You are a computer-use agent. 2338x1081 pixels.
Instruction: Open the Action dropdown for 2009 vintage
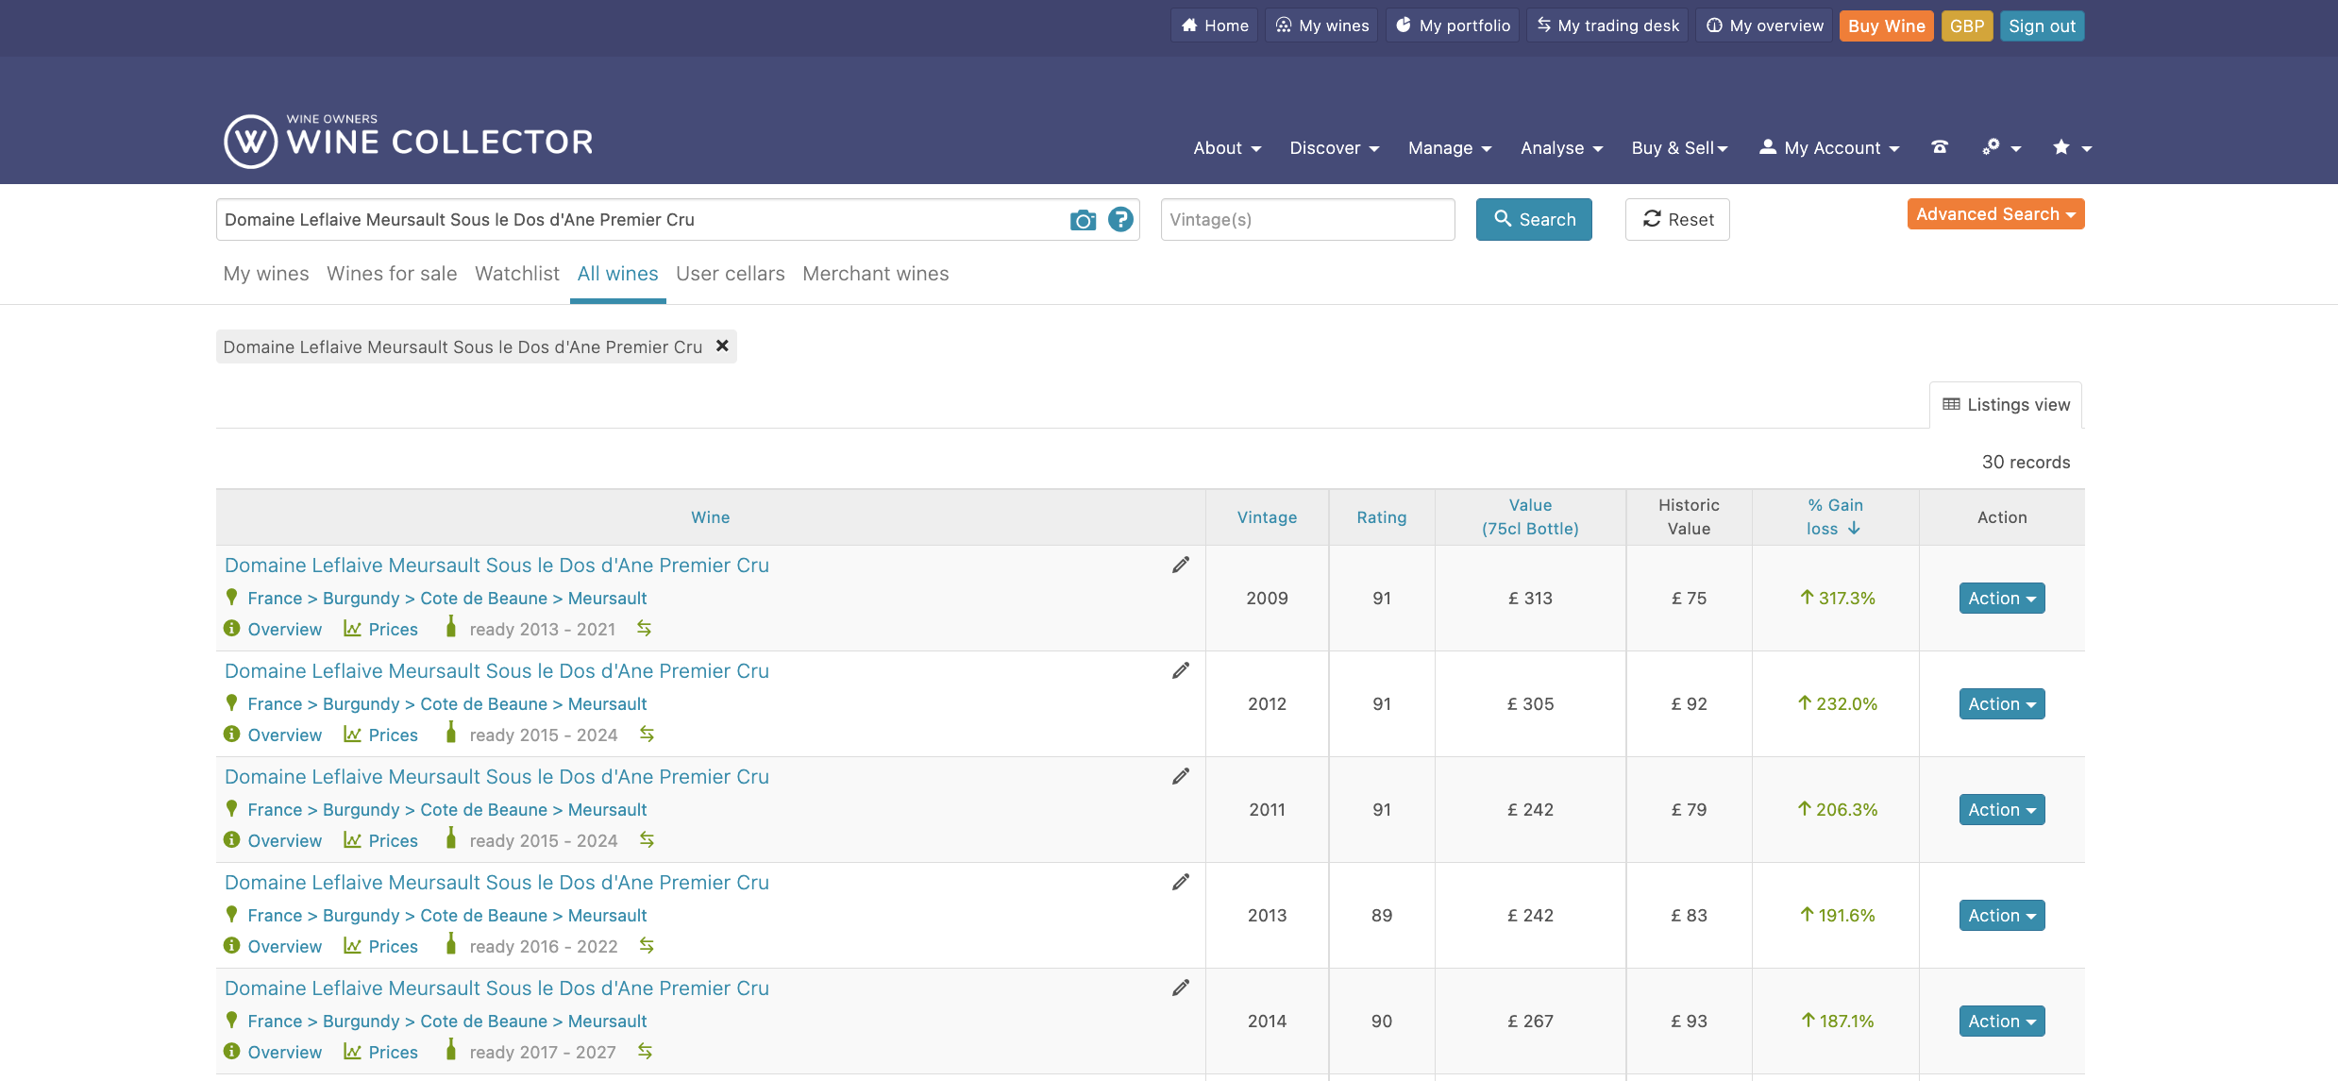pos(2001,598)
